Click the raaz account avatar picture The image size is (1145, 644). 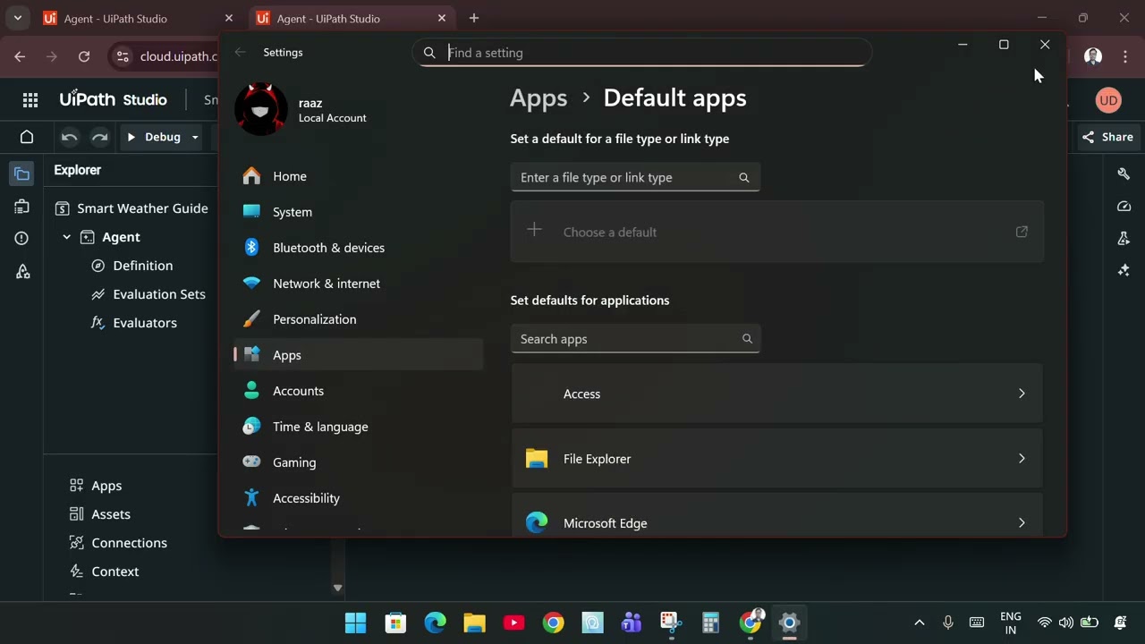(260, 109)
